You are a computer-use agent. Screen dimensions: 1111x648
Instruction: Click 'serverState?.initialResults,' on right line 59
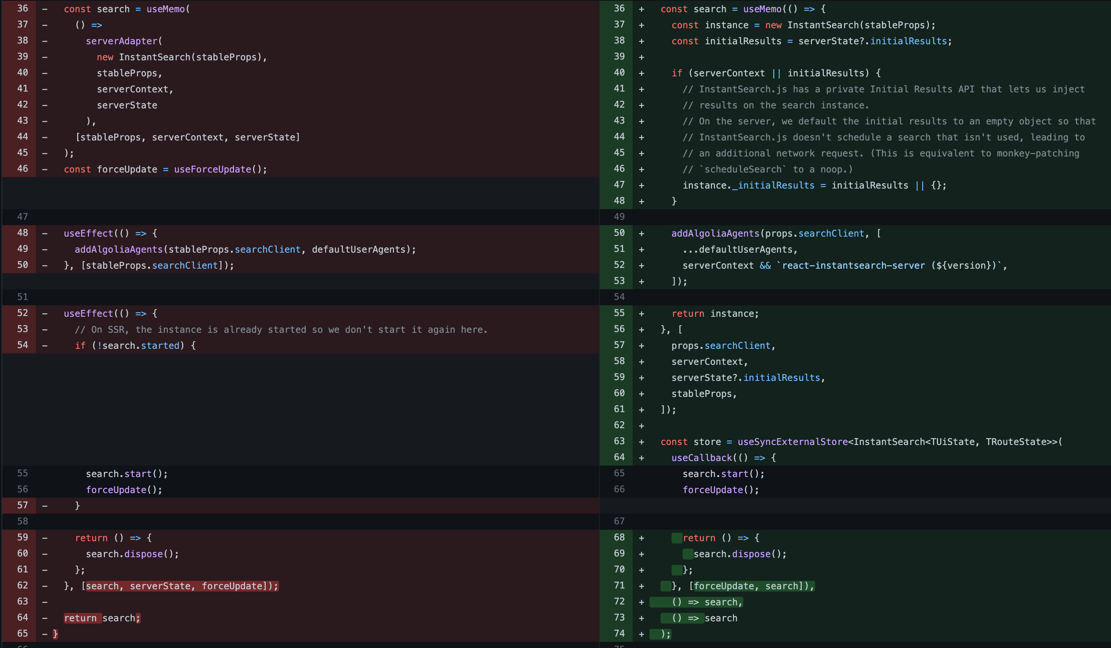click(748, 378)
